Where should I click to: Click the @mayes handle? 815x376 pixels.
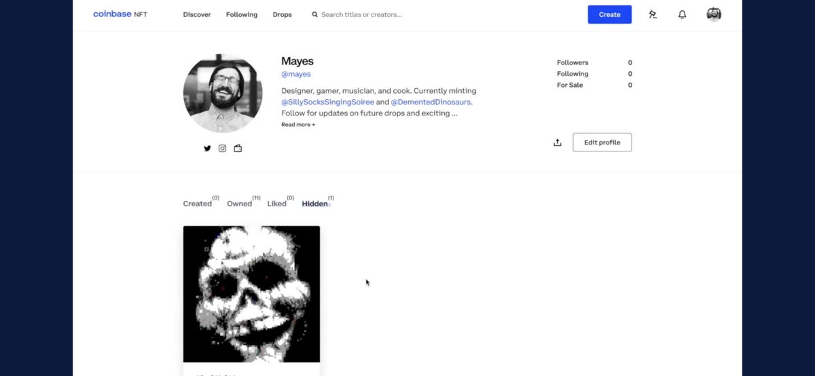296,74
